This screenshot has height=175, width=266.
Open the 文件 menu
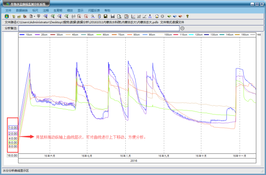pyautogui.click(x=8, y=11)
